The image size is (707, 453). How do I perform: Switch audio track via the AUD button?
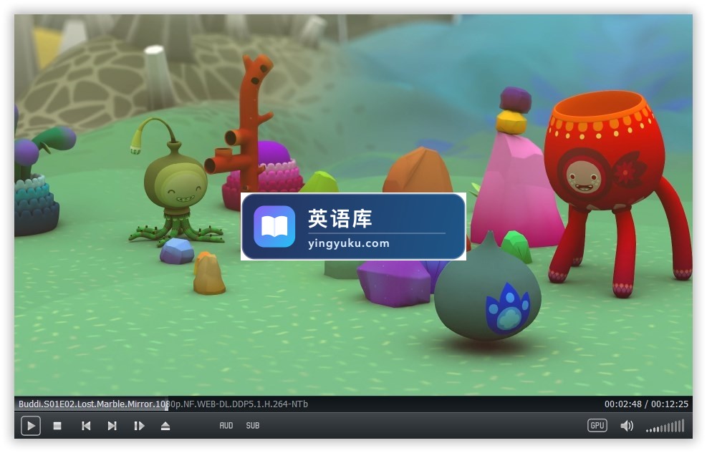pyautogui.click(x=226, y=426)
